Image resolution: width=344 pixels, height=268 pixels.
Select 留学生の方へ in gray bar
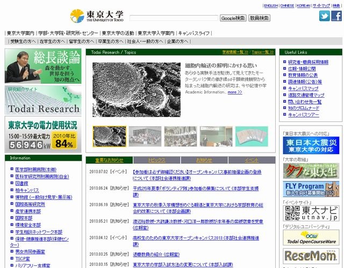coord(81,41)
